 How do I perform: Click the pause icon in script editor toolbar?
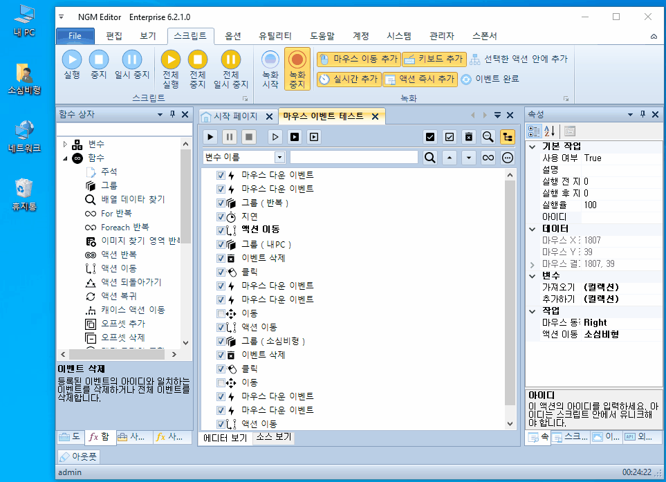pos(230,137)
